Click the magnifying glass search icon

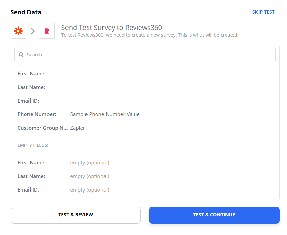pos(21,55)
